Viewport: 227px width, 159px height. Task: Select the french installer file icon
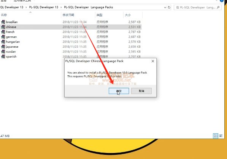(3, 32)
